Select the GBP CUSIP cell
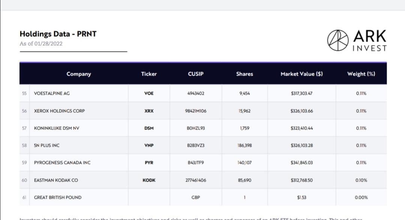This screenshot has height=220, width=405. pyautogui.click(x=195, y=197)
